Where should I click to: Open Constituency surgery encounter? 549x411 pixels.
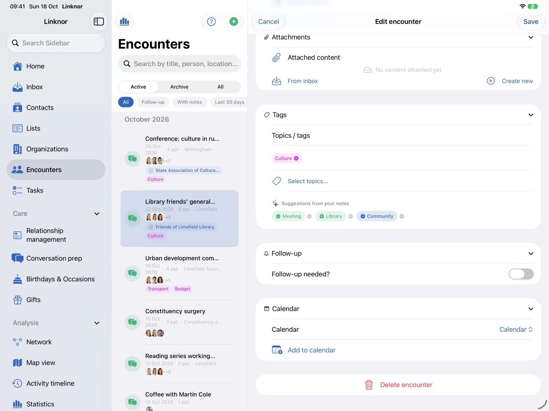pyautogui.click(x=180, y=322)
